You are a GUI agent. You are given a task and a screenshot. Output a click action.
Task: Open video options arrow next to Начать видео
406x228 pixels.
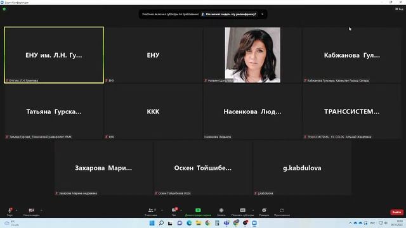42,210
